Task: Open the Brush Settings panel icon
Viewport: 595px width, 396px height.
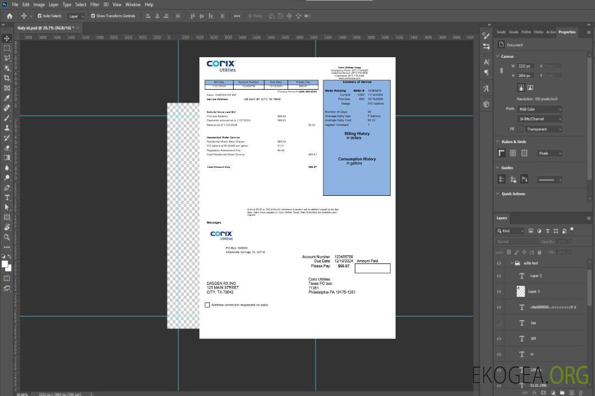Action: pyautogui.click(x=486, y=36)
